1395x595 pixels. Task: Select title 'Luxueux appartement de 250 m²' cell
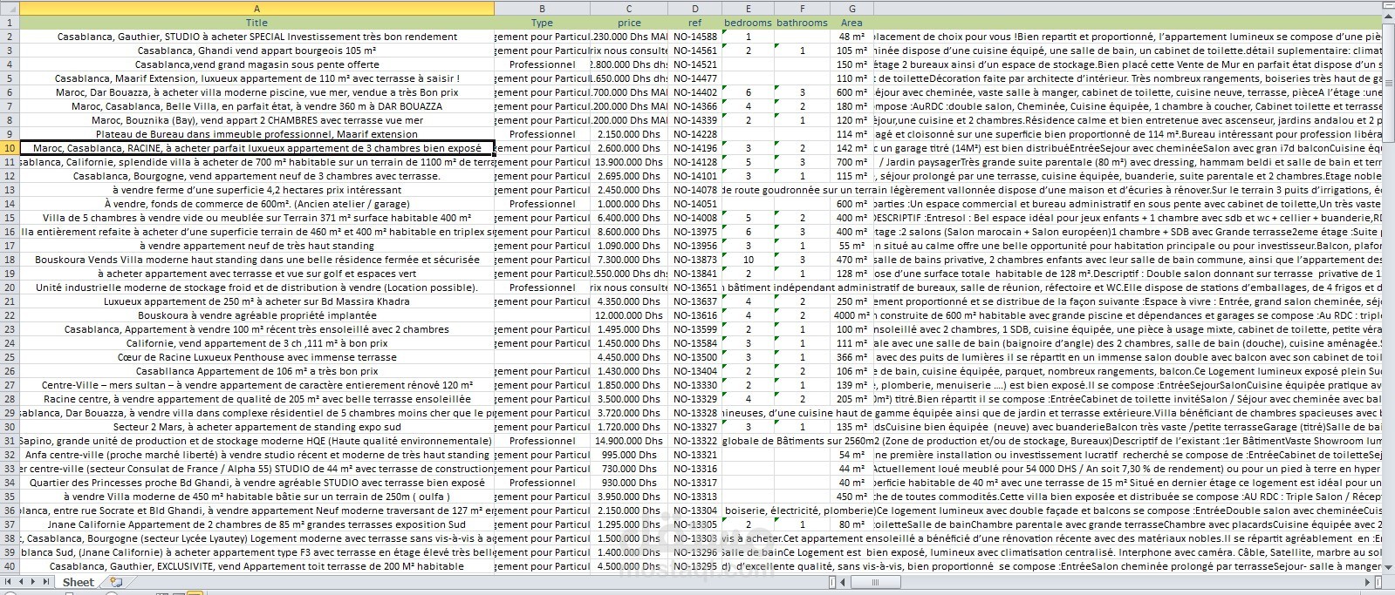coord(256,301)
